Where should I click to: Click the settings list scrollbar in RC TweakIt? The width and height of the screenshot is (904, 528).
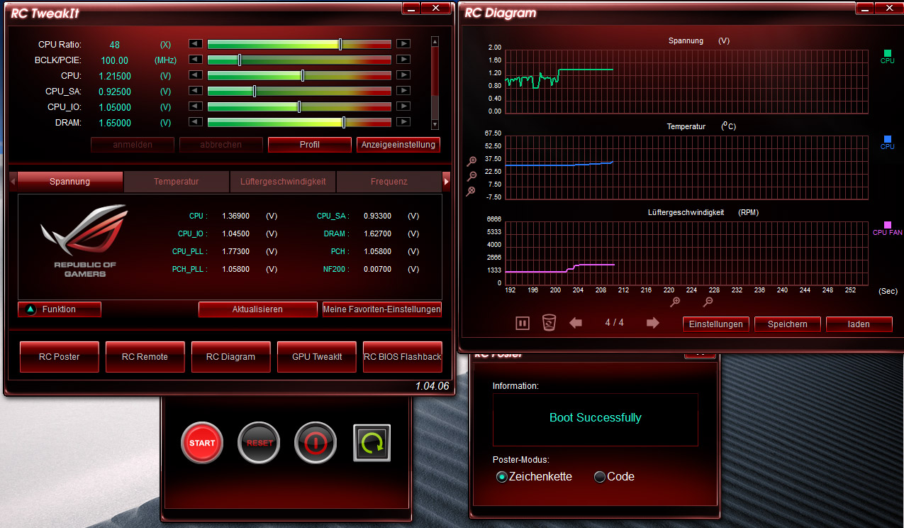(x=435, y=82)
